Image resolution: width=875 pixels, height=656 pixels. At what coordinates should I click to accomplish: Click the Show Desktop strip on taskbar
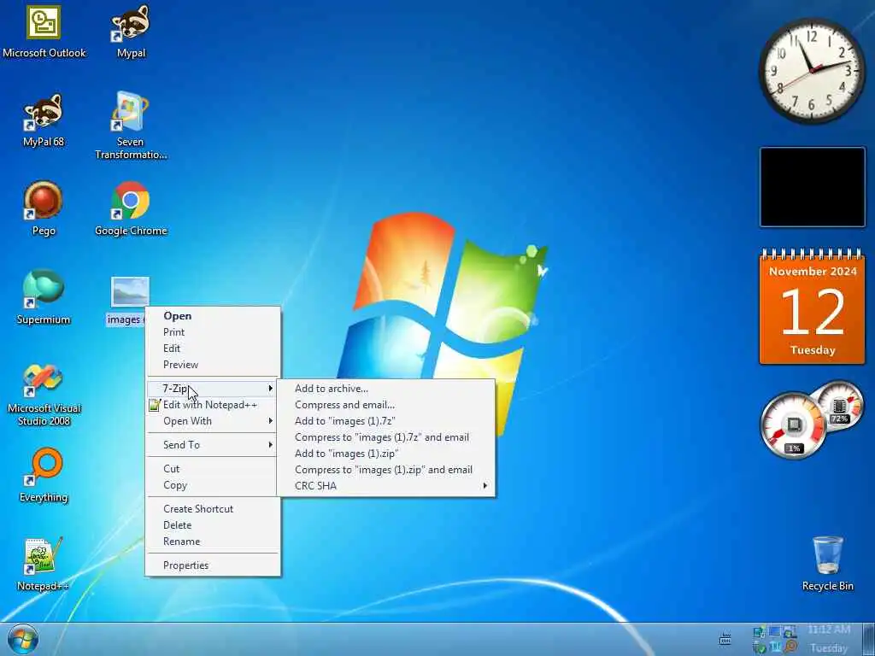868,639
